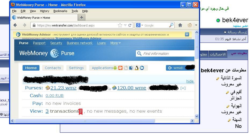The image size is (250, 137).
Task: Open the Business network link
Action: click(x=79, y=43)
